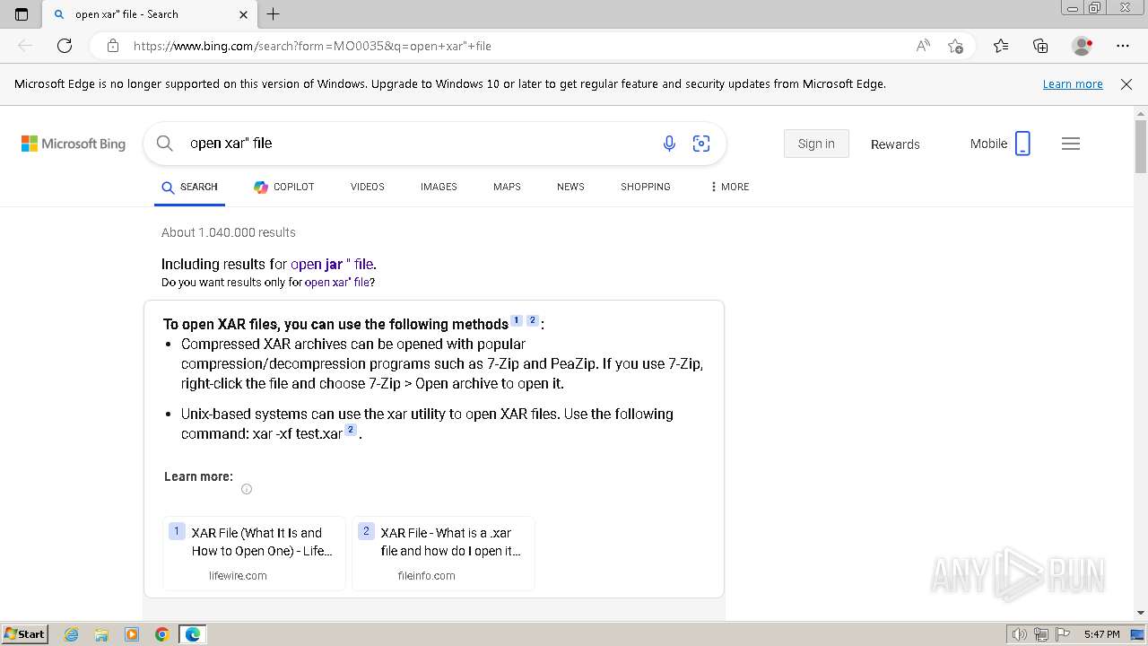Open the fileinfo.com XAR File source card

(x=443, y=553)
